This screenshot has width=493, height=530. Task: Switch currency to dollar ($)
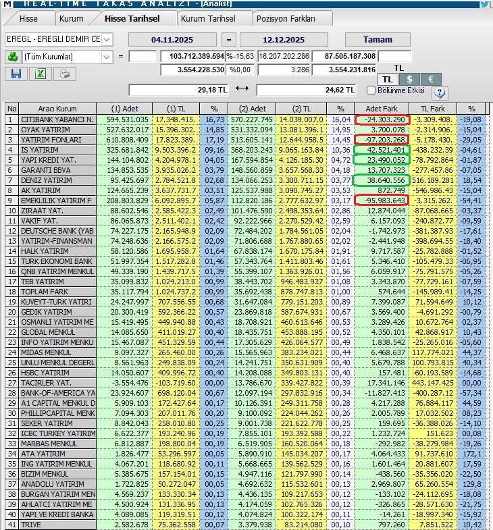[409, 79]
